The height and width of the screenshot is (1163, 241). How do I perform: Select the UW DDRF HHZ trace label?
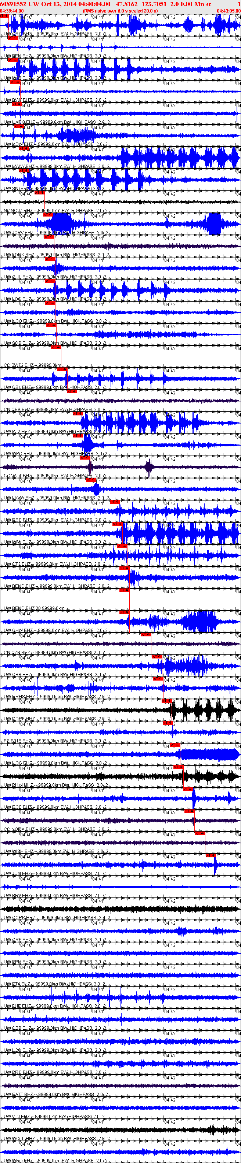56,720
